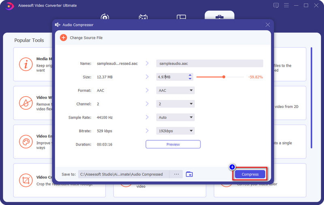
Task: Open the Channel dropdown
Action: click(x=175, y=104)
